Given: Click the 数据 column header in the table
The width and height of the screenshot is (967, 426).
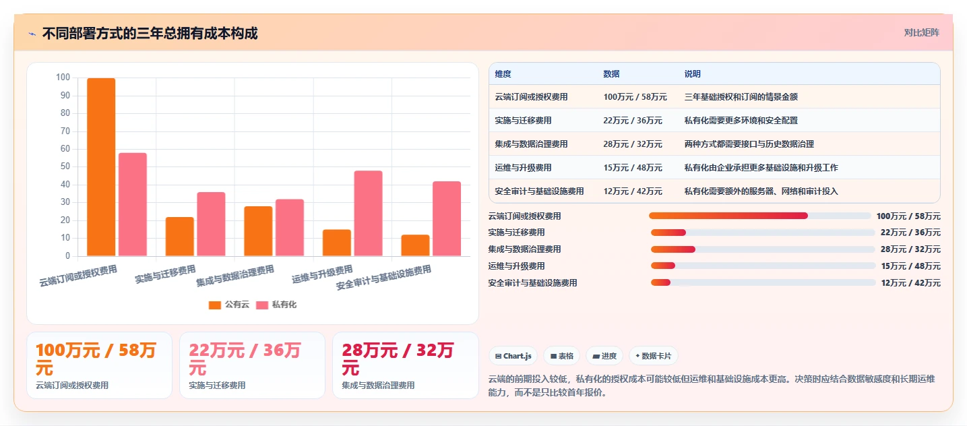Looking at the screenshot, I should pos(611,74).
